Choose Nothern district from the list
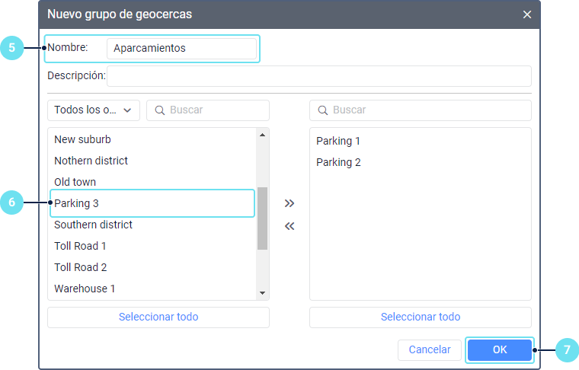579x370 pixels. 91,161
